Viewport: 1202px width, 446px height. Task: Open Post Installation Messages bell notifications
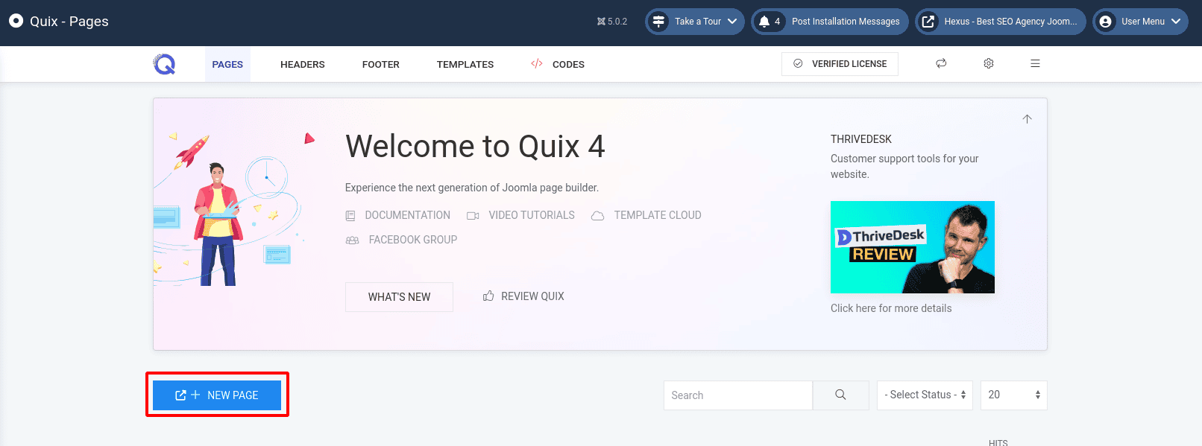[829, 22]
